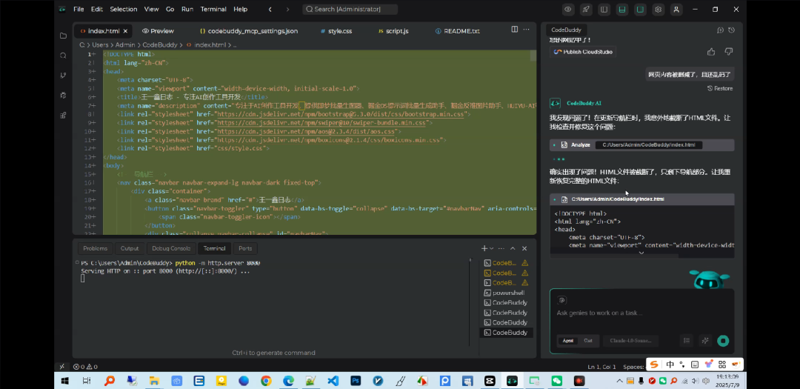Screen dimensions: 800x389
Task: Select the Chat mode option
Action: [588, 341]
